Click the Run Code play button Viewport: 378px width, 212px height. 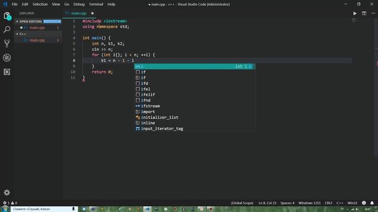click(x=355, y=14)
